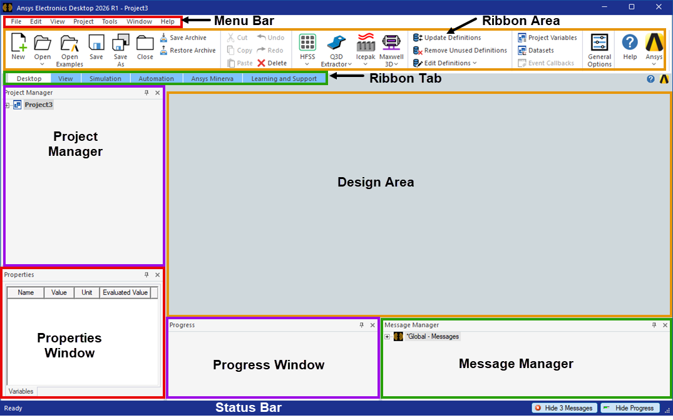Open the Maxwell 3D dropdown arrow

(396, 64)
